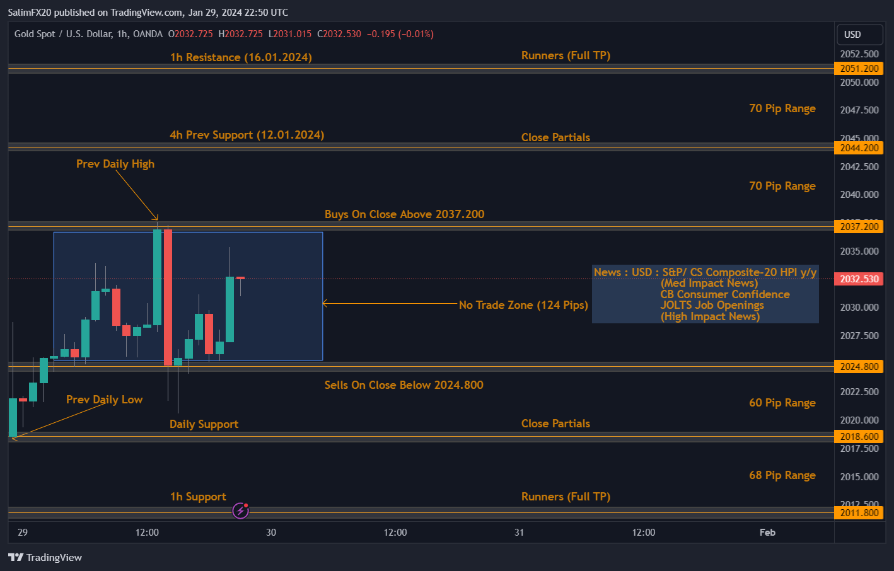Click the red 2032.530 current price label
The height and width of the screenshot is (571, 894).
click(859, 279)
